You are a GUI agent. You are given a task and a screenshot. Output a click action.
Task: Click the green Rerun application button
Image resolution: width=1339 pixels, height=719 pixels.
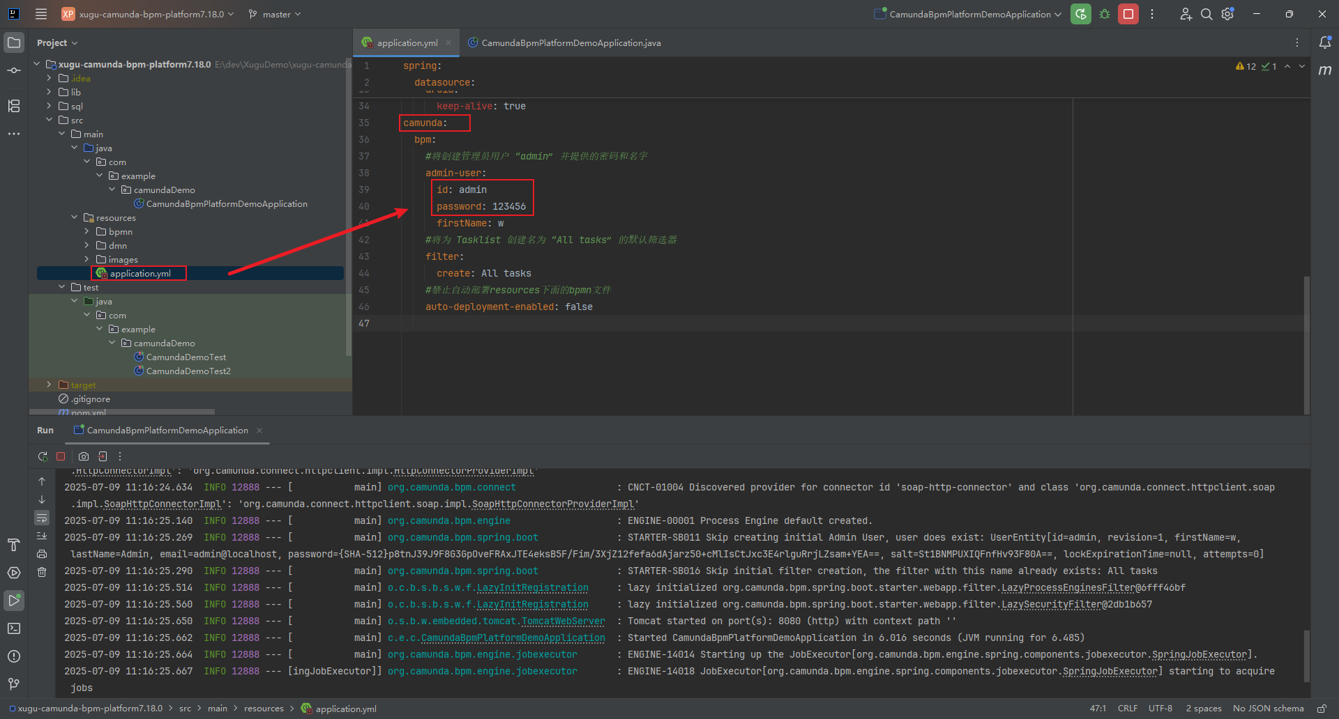click(1080, 14)
